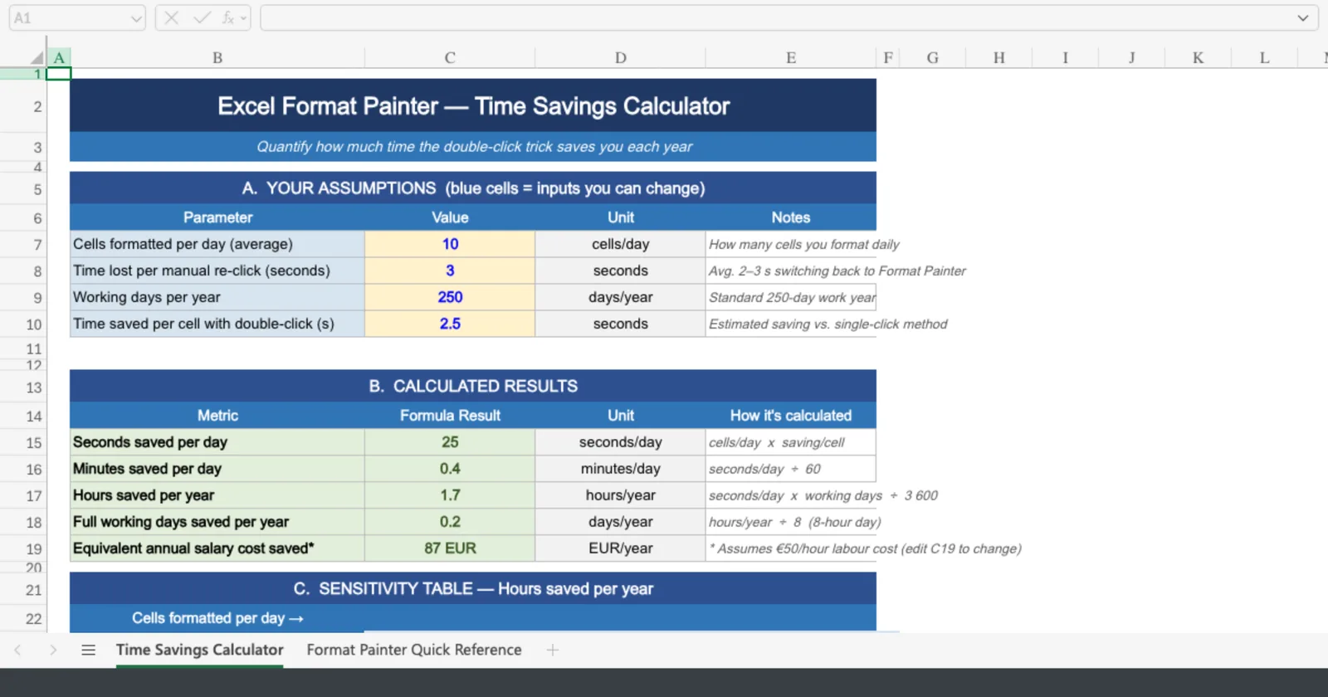This screenshot has height=697, width=1328.
Task: Select column G header
Action: click(x=933, y=58)
